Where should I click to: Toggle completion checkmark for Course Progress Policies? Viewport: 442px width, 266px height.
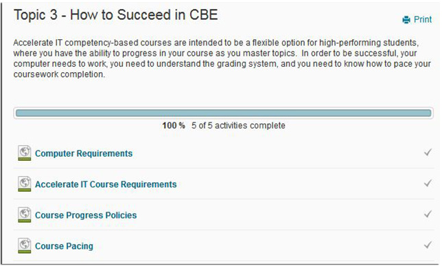pyautogui.click(x=428, y=214)
